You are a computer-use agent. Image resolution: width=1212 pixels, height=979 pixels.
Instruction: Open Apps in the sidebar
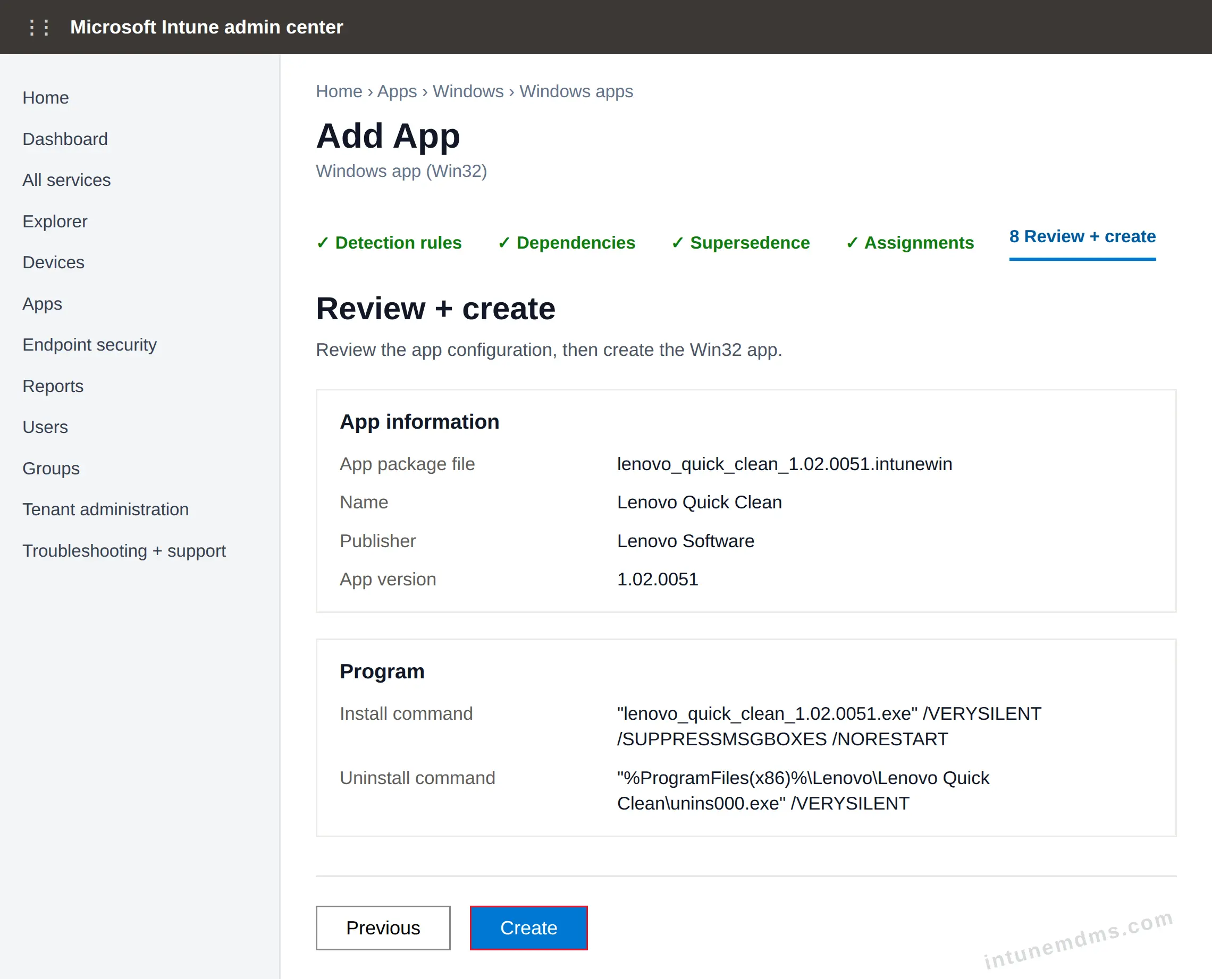pos(43,303)
